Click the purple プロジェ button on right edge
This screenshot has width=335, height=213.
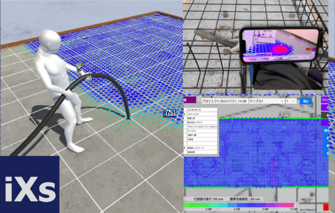325,100
